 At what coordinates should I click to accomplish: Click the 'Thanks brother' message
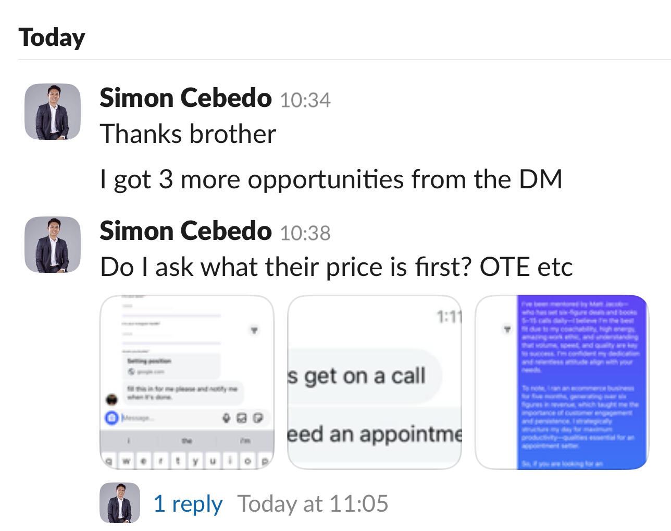coord(188,134)
